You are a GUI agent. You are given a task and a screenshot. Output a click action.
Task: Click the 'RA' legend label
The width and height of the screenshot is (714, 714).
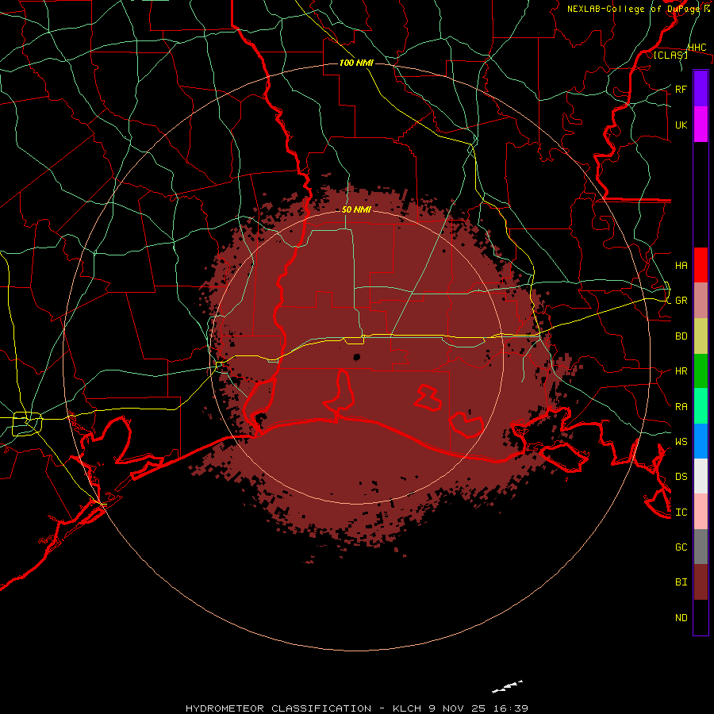tap(681, 407)
